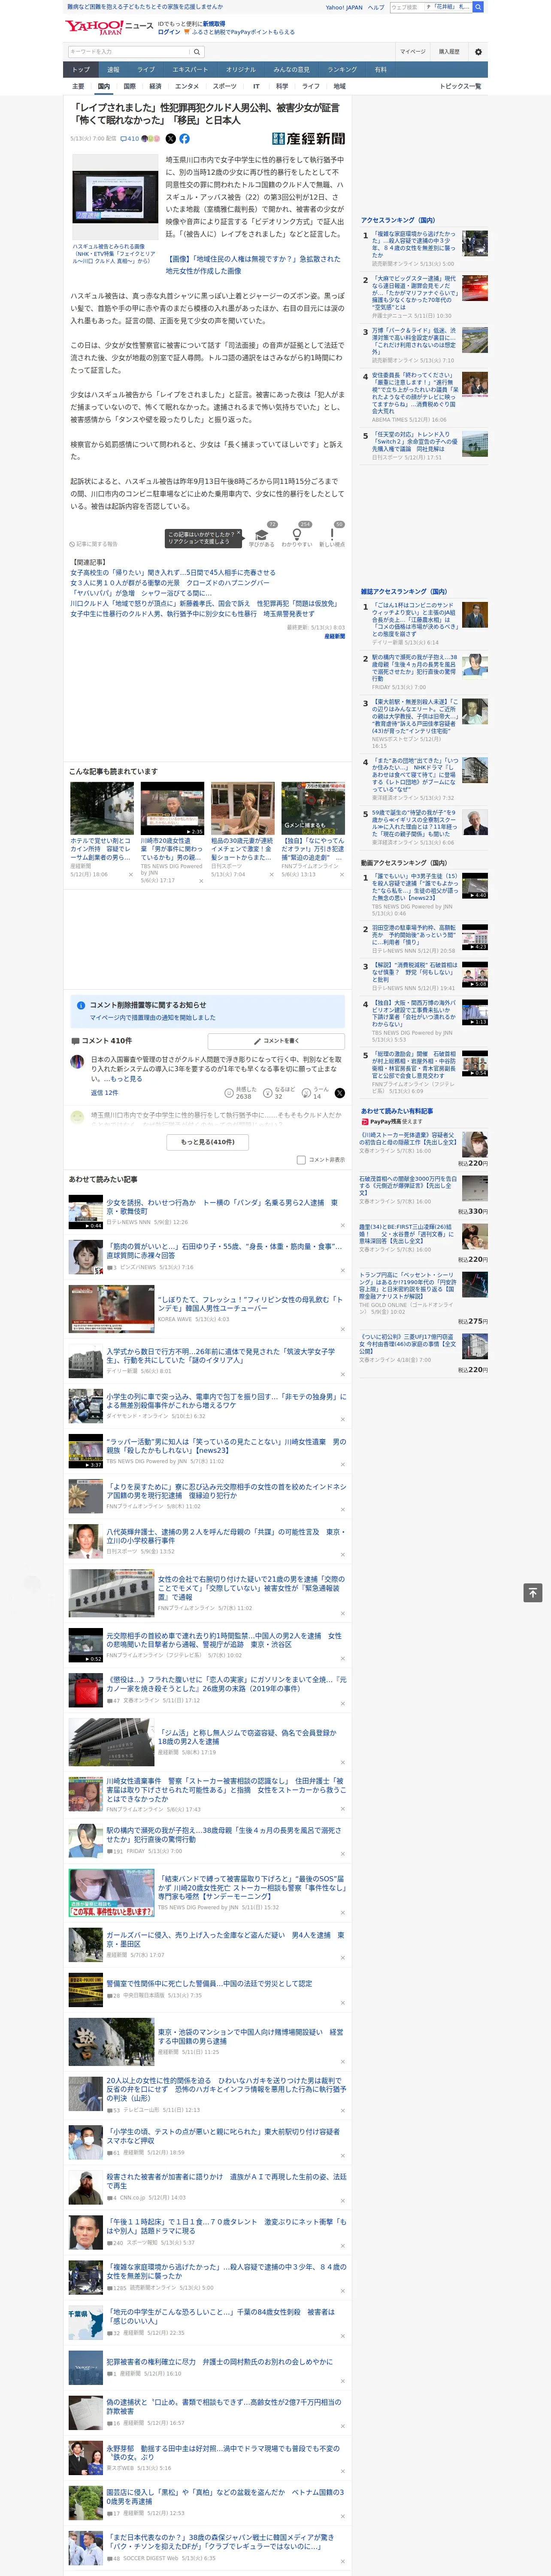Select the エキスパート navigation tab
The image size is (551, 2576).
(x=190, y=70)
